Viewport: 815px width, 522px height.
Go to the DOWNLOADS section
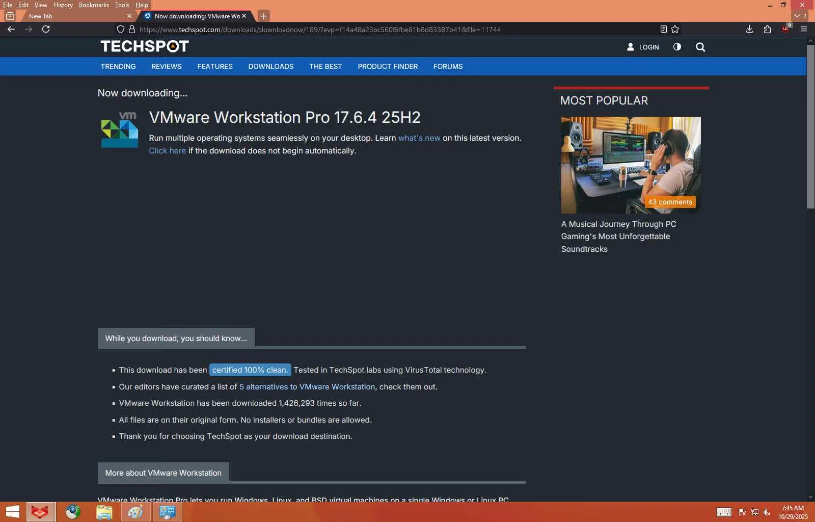point(271,66)
